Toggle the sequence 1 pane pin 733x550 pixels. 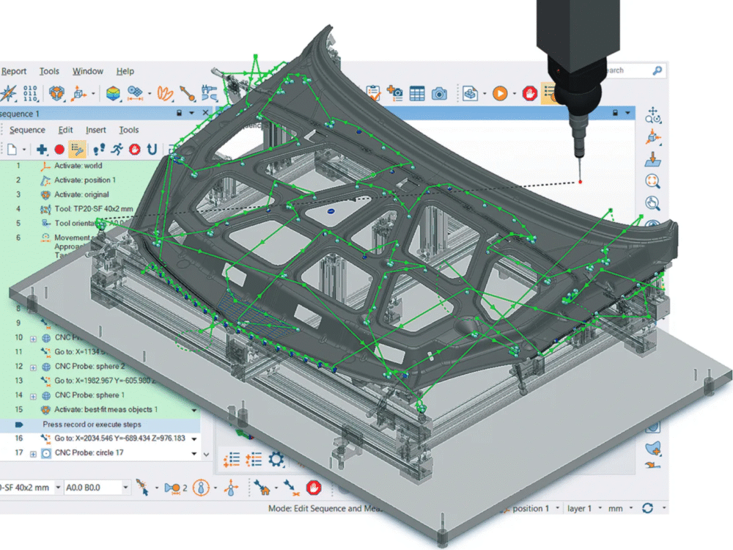pos(179,113)
